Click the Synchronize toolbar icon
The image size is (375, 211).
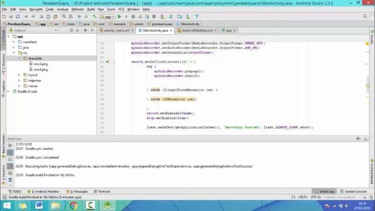[18, 16]
